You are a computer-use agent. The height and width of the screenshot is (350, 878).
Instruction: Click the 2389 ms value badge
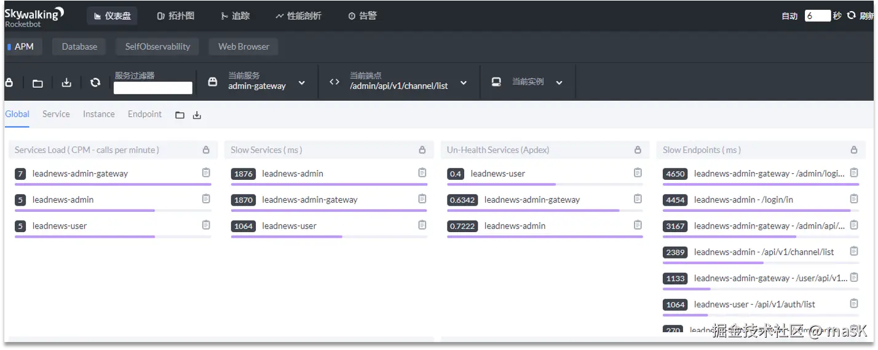pyautogui.click(x=676, y=252)
